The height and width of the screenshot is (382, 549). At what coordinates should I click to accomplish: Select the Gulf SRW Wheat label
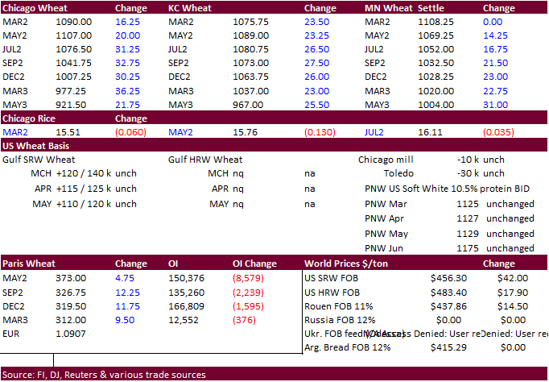(39, 160)
